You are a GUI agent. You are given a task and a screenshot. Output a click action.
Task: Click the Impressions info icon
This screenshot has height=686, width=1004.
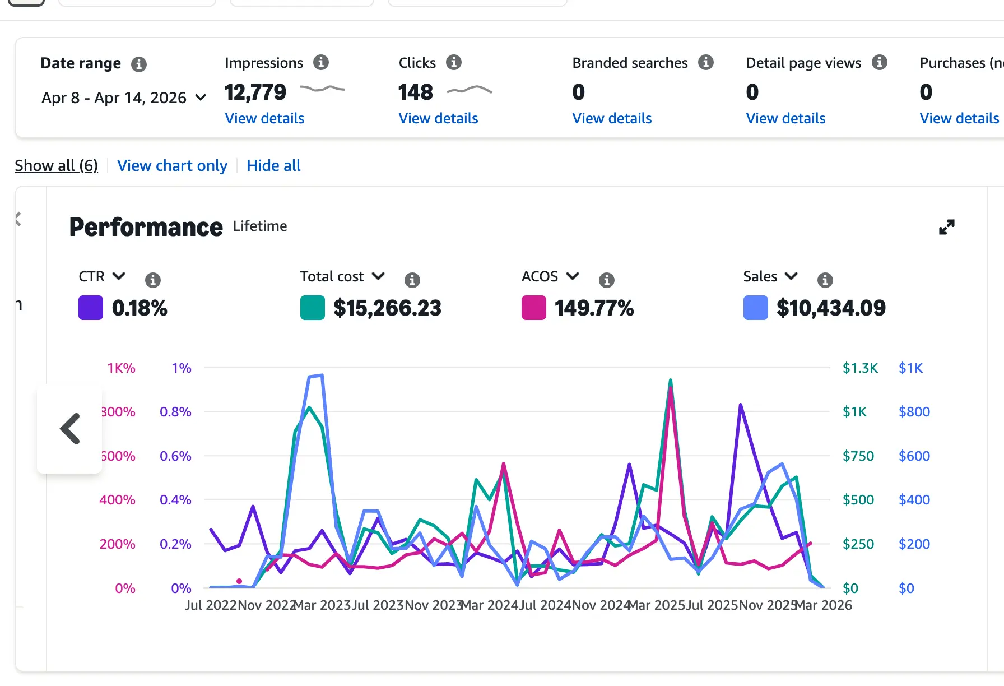pos(321,62)
